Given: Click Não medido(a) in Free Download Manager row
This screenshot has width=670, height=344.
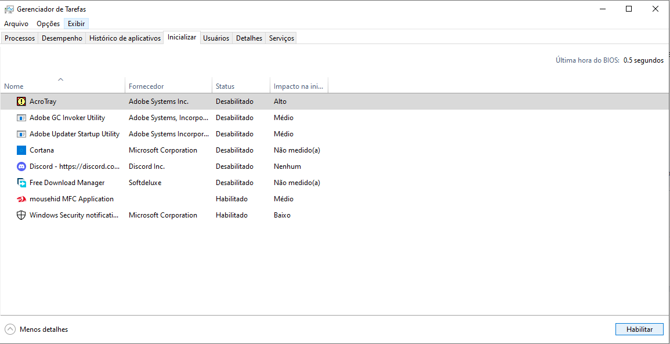Looking at the screenshot, I should tap(297, 183).
